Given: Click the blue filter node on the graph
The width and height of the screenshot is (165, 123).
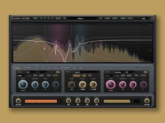Looking at the screenshot, I should coord(74,51).
